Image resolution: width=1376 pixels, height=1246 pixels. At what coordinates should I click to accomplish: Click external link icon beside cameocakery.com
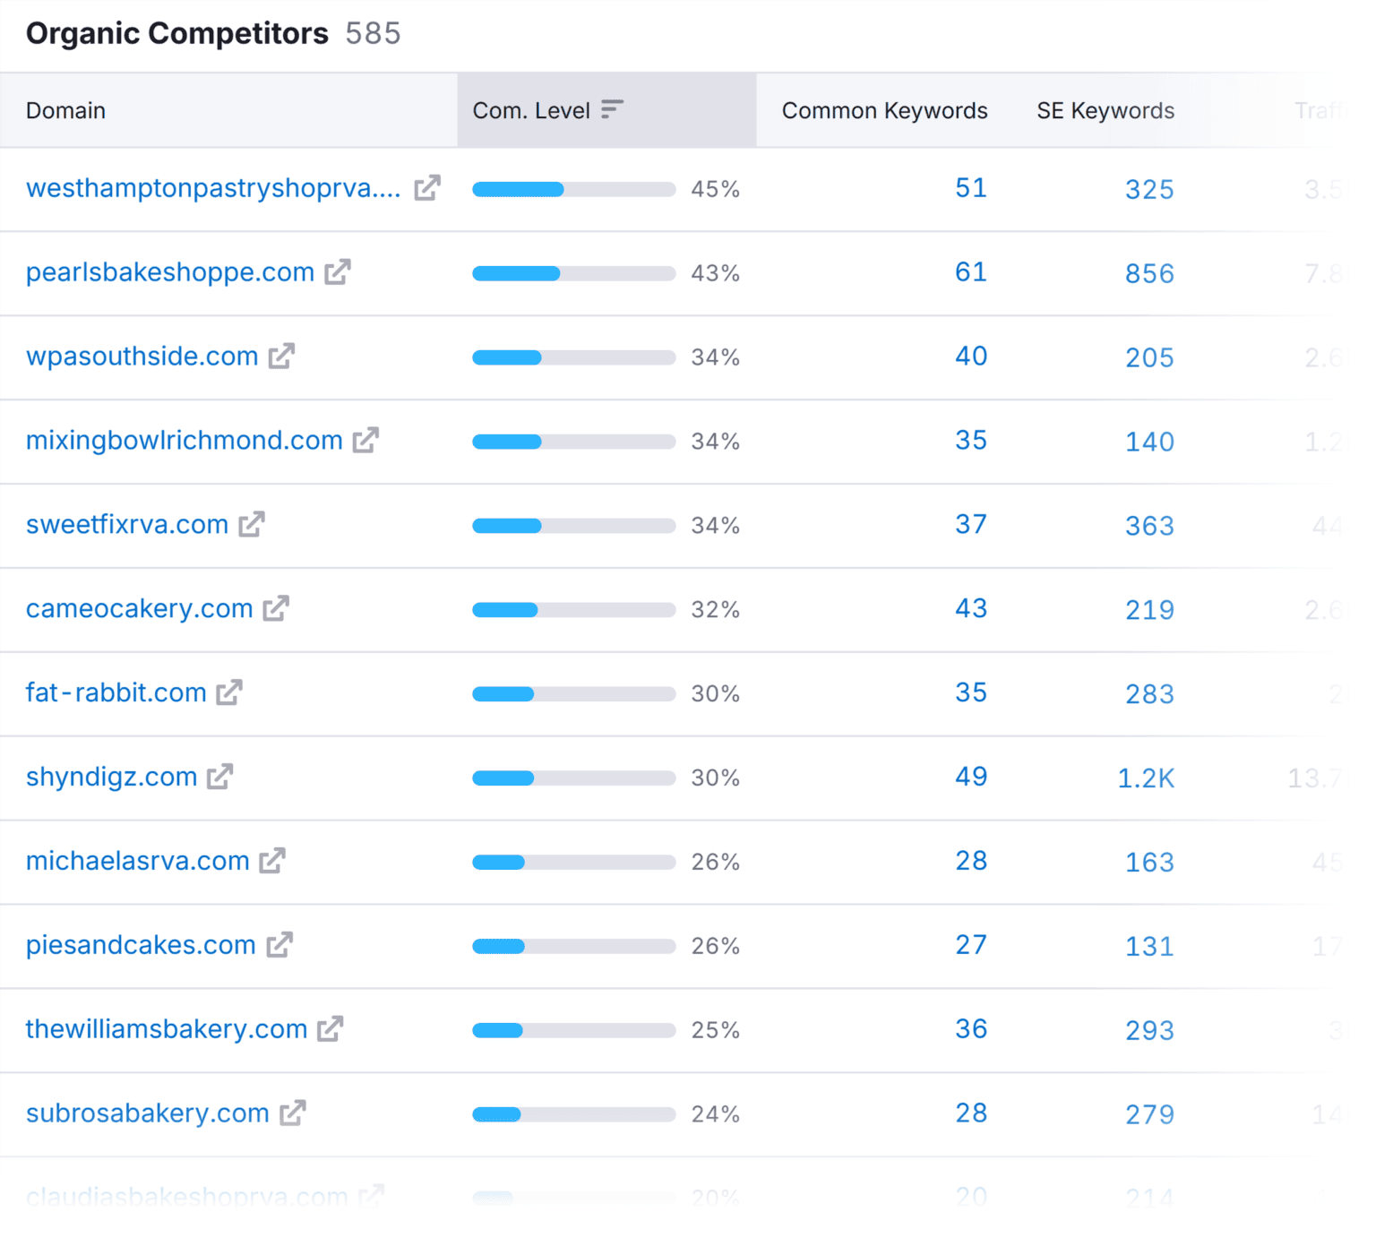276,609
